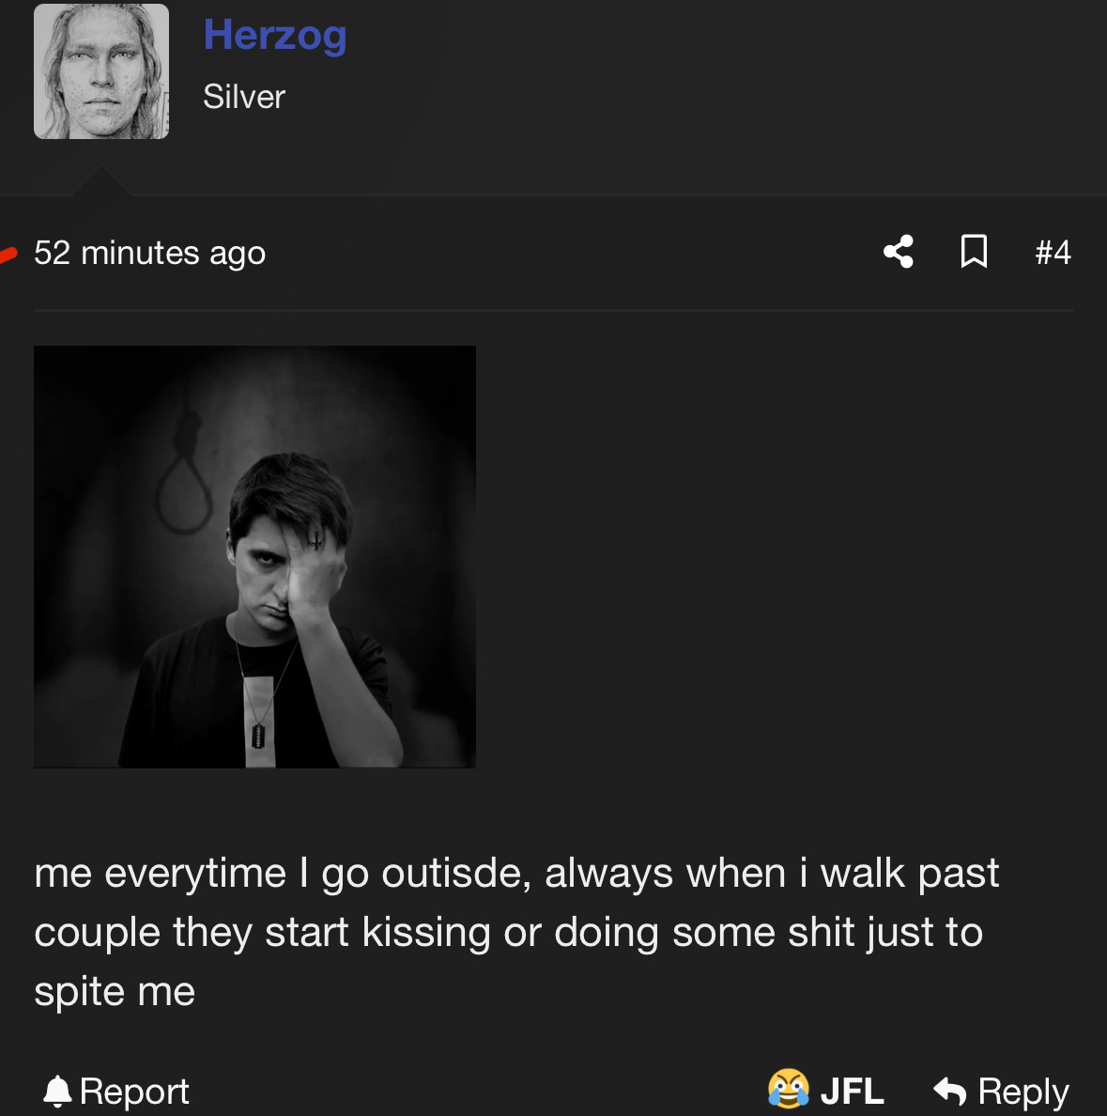Open the attached black-and-white photo

254,556
